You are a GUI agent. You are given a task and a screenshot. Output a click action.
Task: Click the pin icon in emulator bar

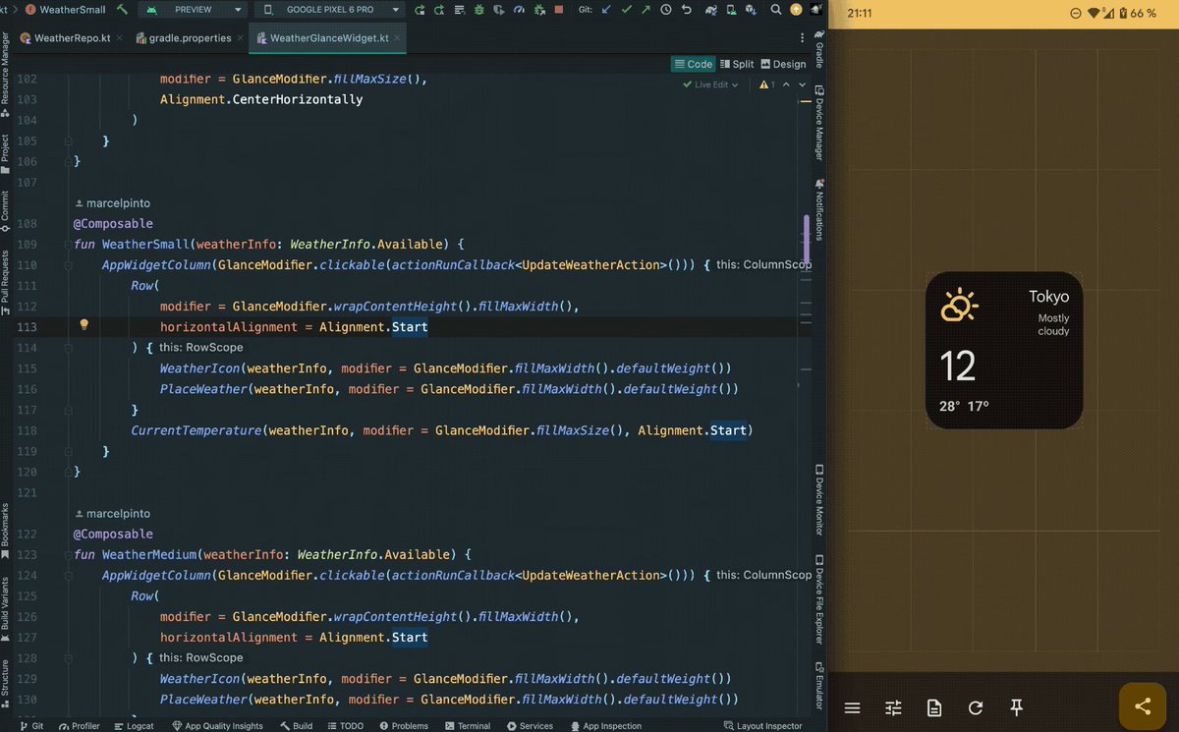1017,707
